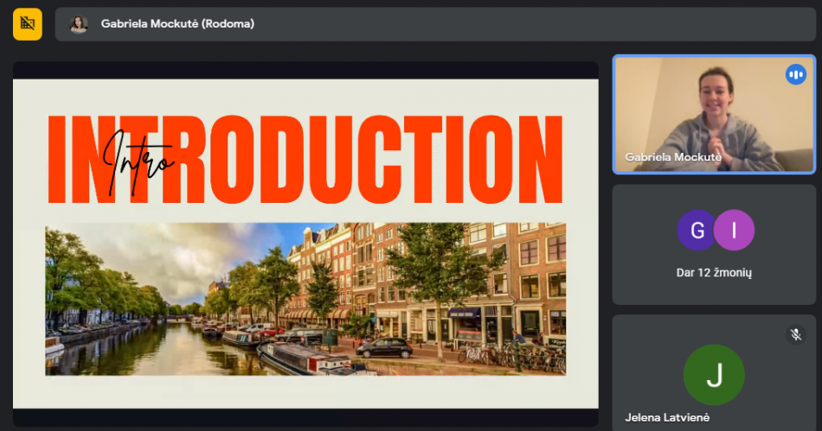This screenshot has width=822, height=431.
Task: Click the 'Gabriela Mockutė' name on video tile
Action: tap(673, 157)
